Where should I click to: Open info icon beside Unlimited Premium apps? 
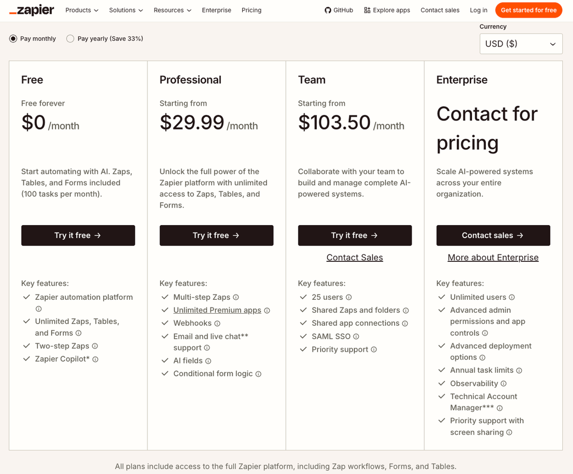[x=267, y=311]
